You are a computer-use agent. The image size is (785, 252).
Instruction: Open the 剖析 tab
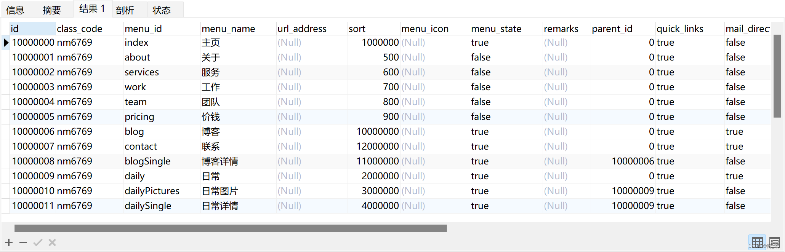pyautogui.click(x=125, y=10)
